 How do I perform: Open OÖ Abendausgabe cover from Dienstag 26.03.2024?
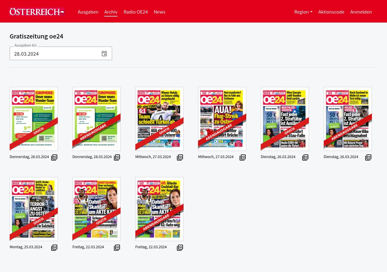[x=348, y=119]
